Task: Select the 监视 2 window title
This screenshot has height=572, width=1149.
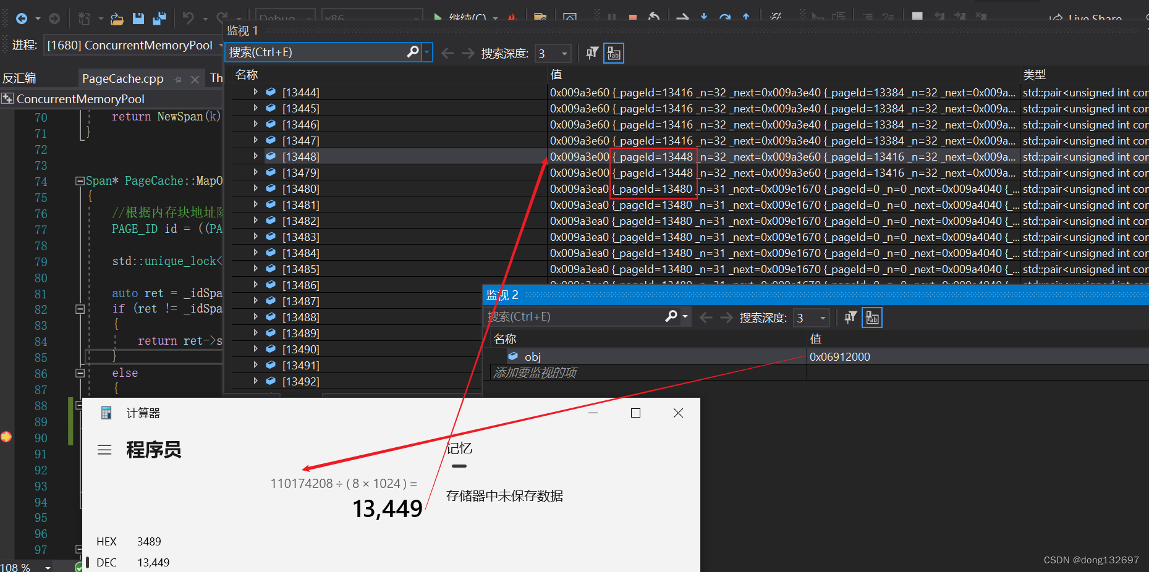Action: click(502, 295)
